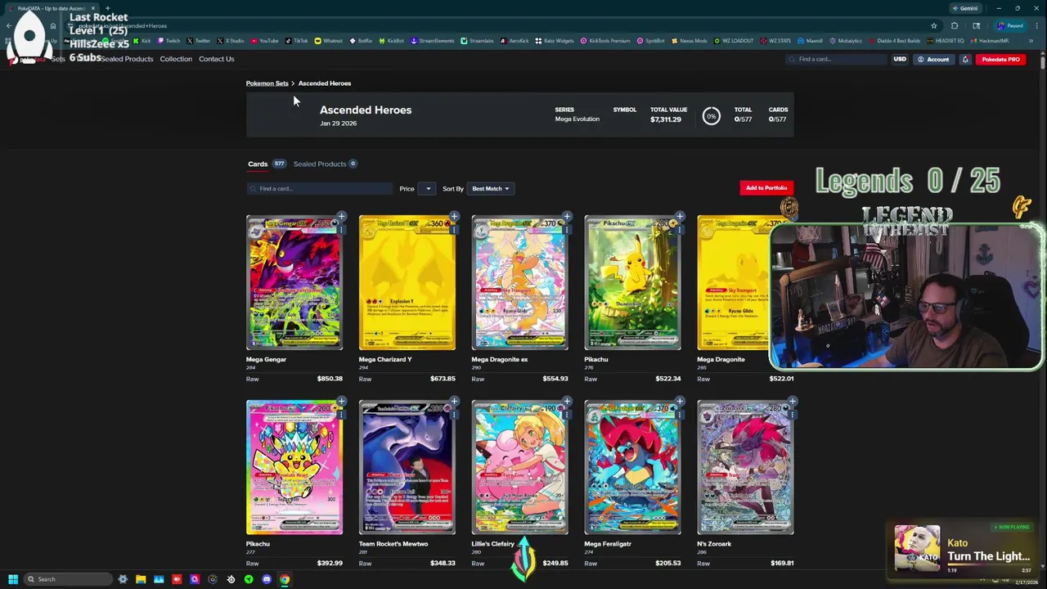Switch to the Cards tab

258,164
